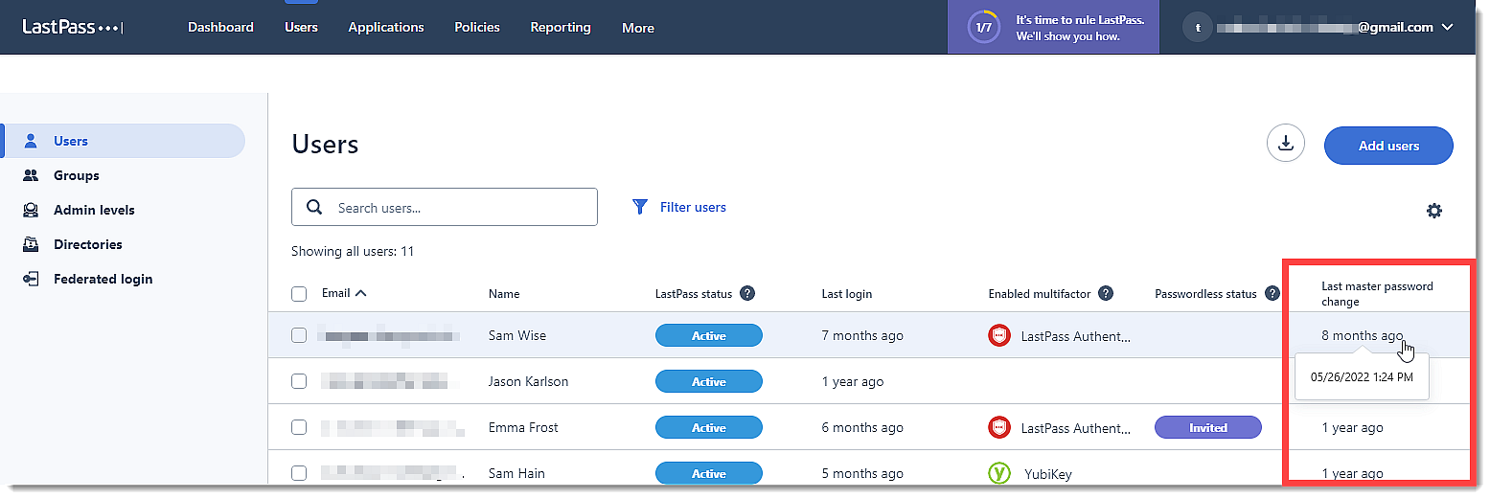Open the More menu in navigation
Image resolution: width=1490 pixels, height=499 pixels.
637,28
